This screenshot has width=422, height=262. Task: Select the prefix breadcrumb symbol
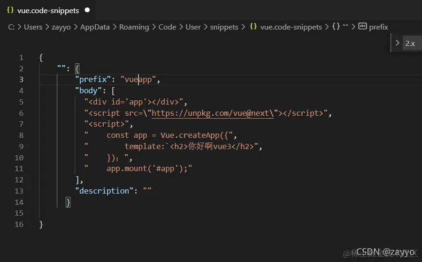click(x=378, y=27)
